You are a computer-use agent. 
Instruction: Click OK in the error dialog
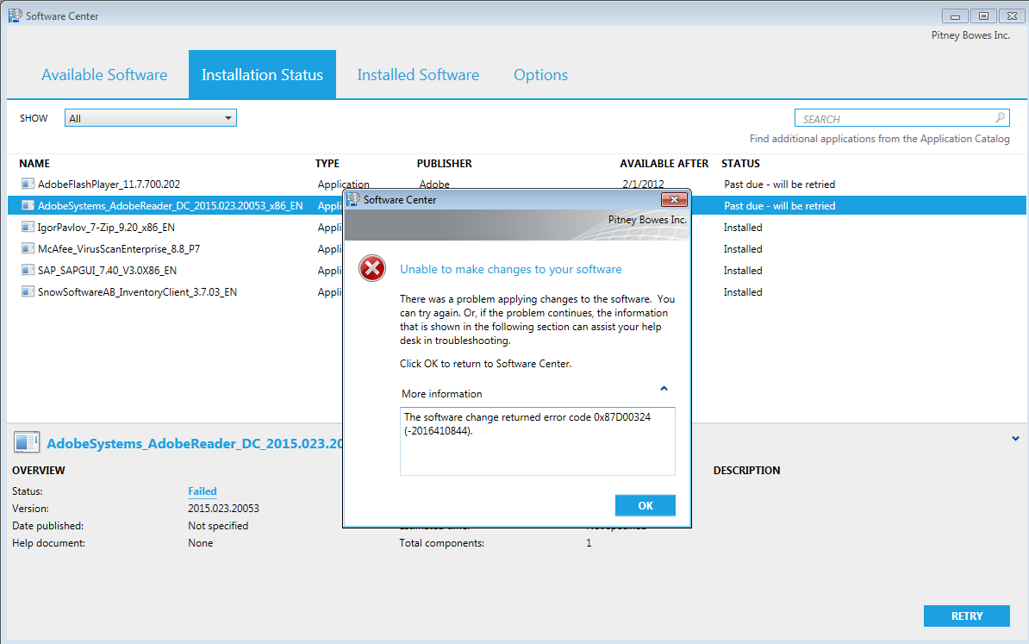pyautogui.click(x=645, y=505)
